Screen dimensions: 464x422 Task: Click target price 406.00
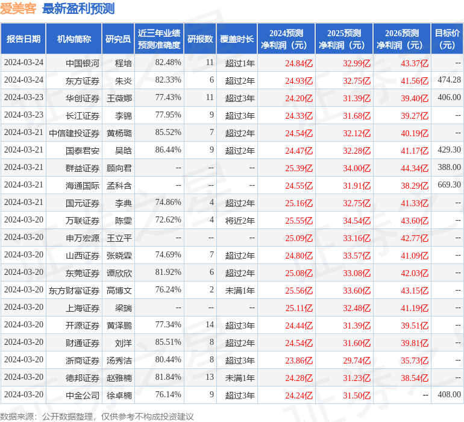(449, 98)
